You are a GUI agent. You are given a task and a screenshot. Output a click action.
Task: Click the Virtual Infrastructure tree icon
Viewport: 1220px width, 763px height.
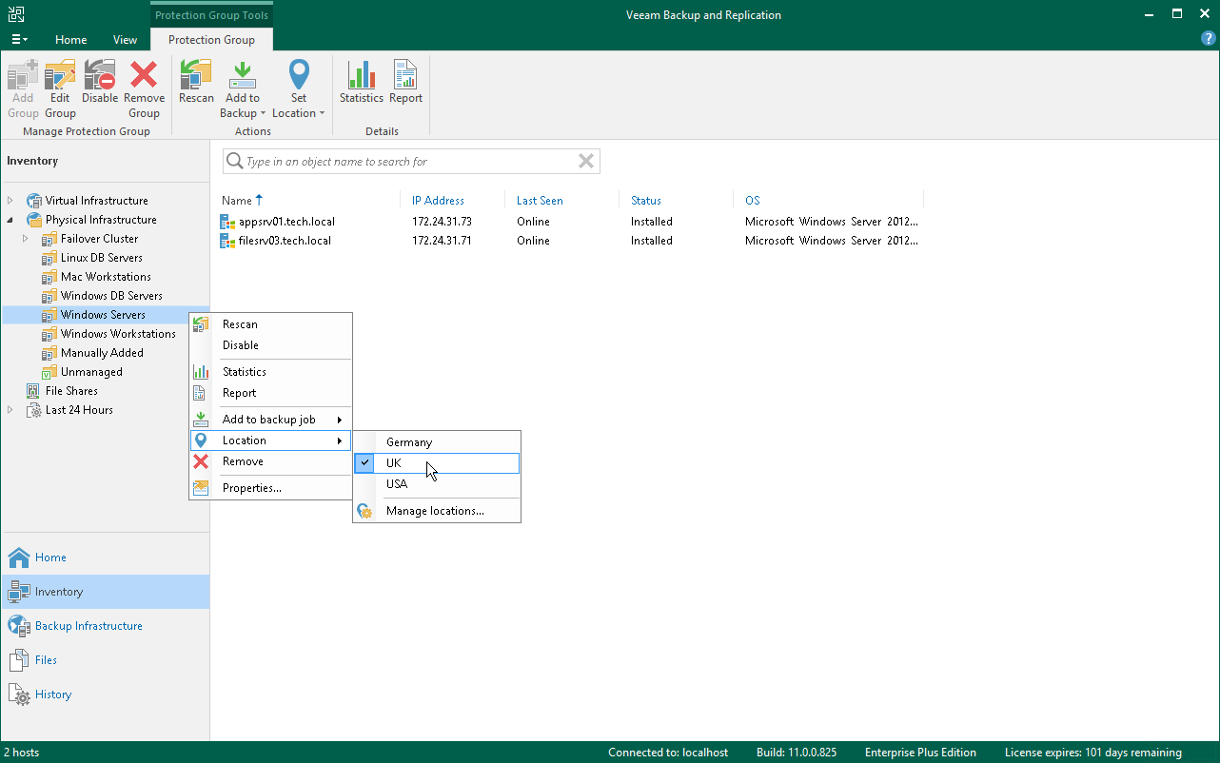coord(34,201)
